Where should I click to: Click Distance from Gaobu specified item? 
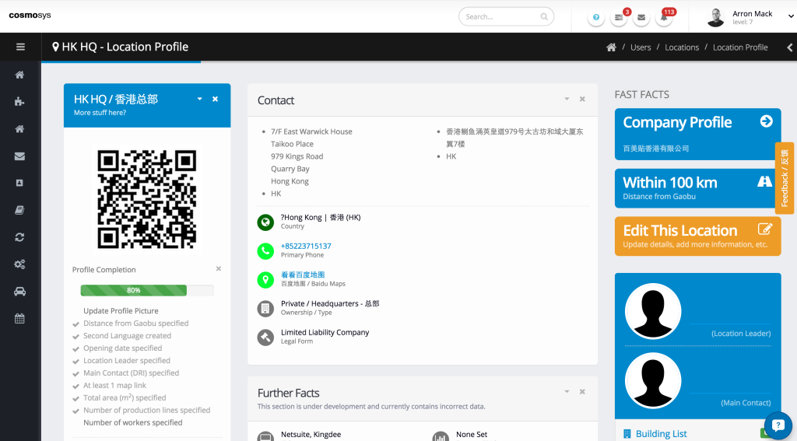pos(135,323)
